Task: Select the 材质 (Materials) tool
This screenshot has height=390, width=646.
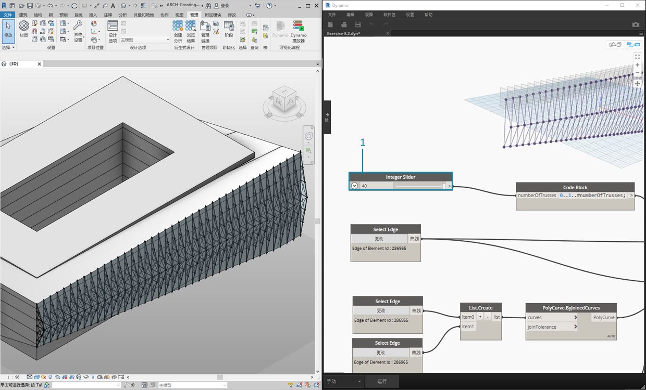Action: tap(24, 28)
